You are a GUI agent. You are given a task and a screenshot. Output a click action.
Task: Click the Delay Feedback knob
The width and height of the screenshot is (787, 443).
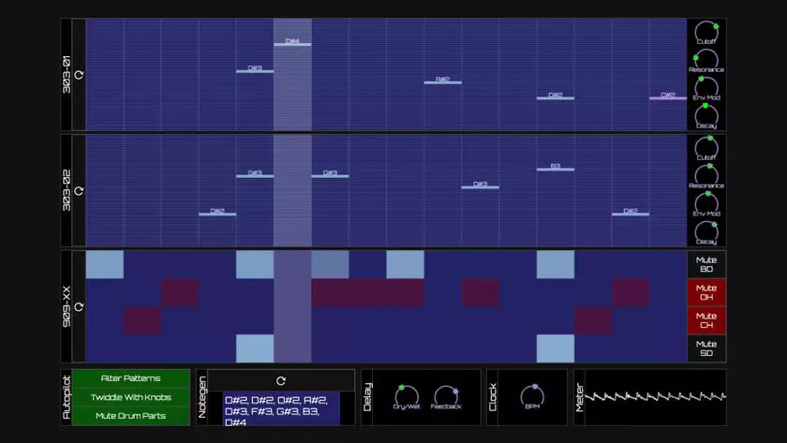click(x=445, y=395)
